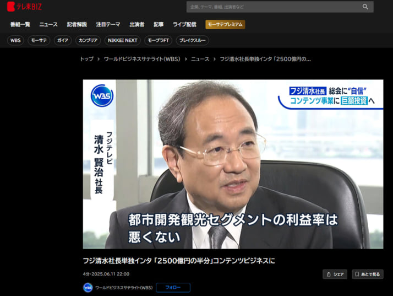
Task: Play the video of 清水賢治社長 interview
Action: pyautogui.click(x=233, y=164)
